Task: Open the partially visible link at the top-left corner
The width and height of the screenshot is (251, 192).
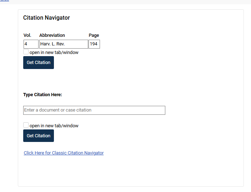Action: 4,1
